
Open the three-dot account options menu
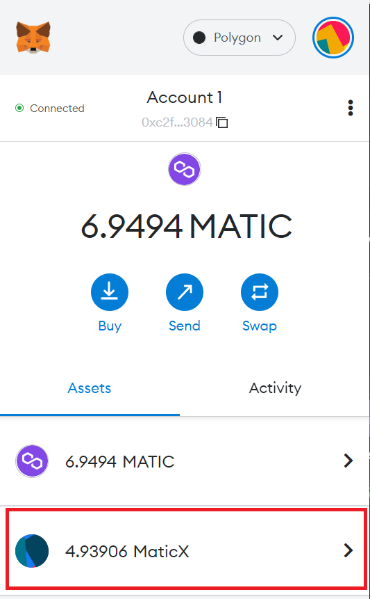pyautogui.click(x=350, y=108)
